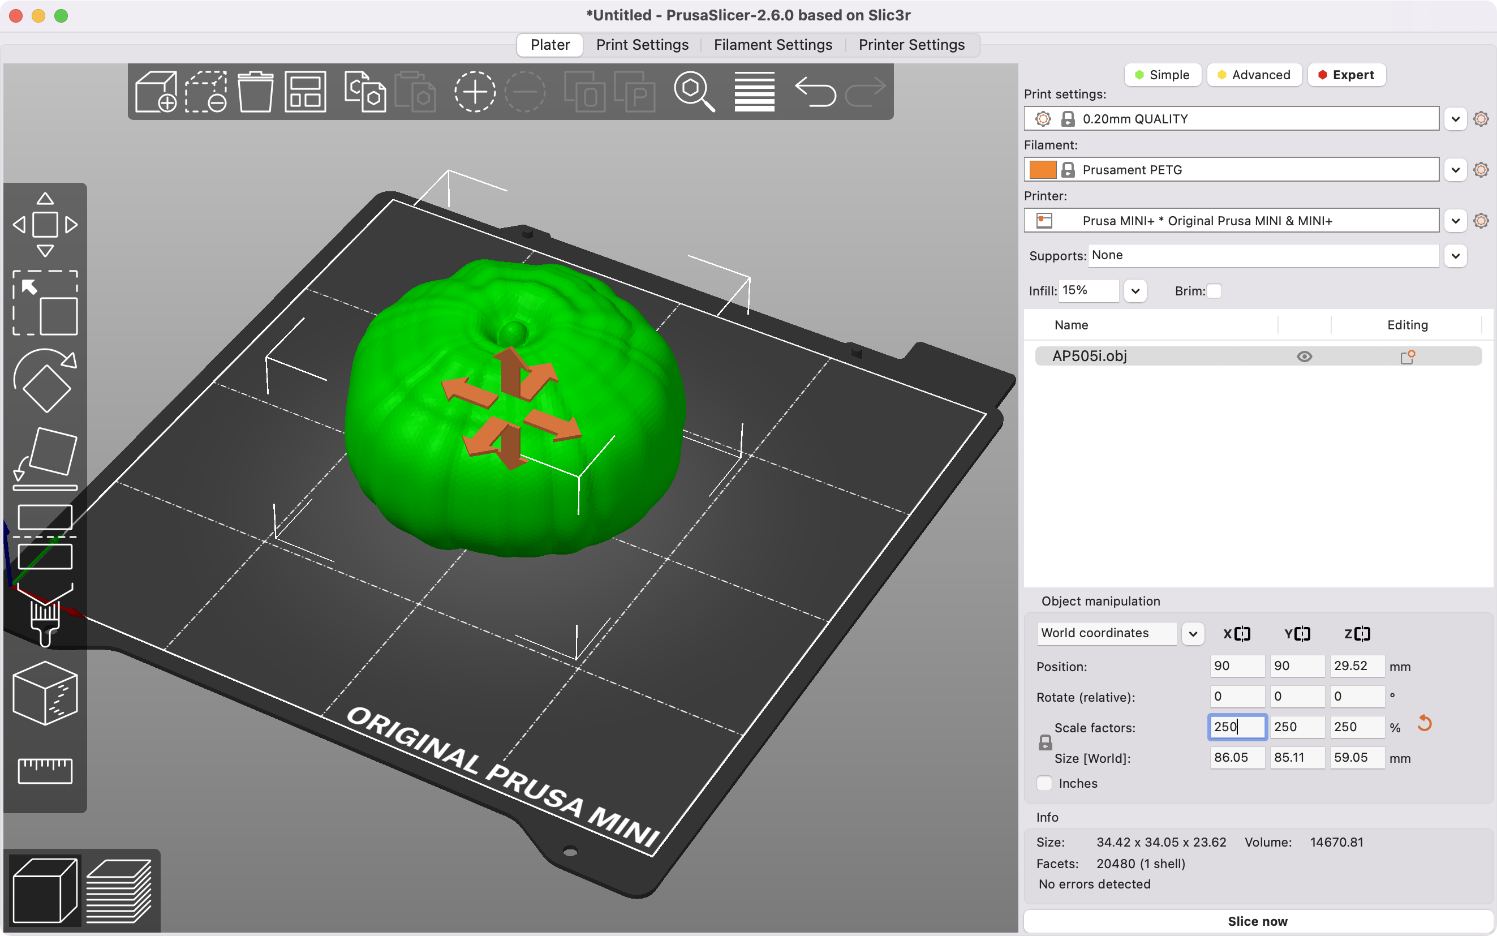This screenshot has width=1497, height=936.
Task: Select the Scale gizmo tool
Action: click(45, 303)
